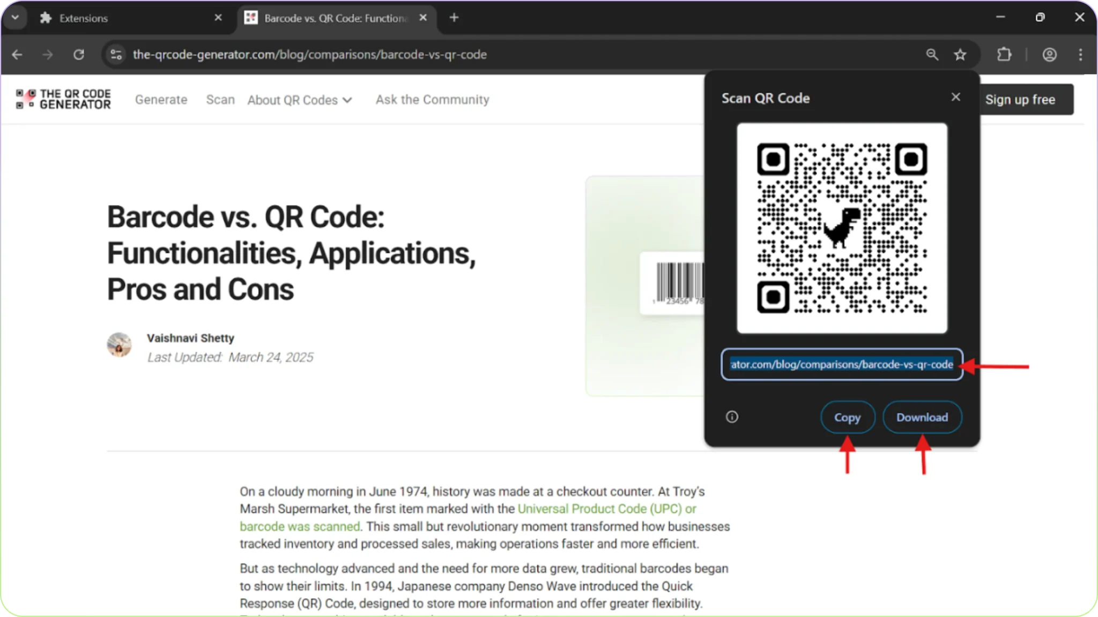
Task: Close the Scan QR Code popup
Action: 955,97
